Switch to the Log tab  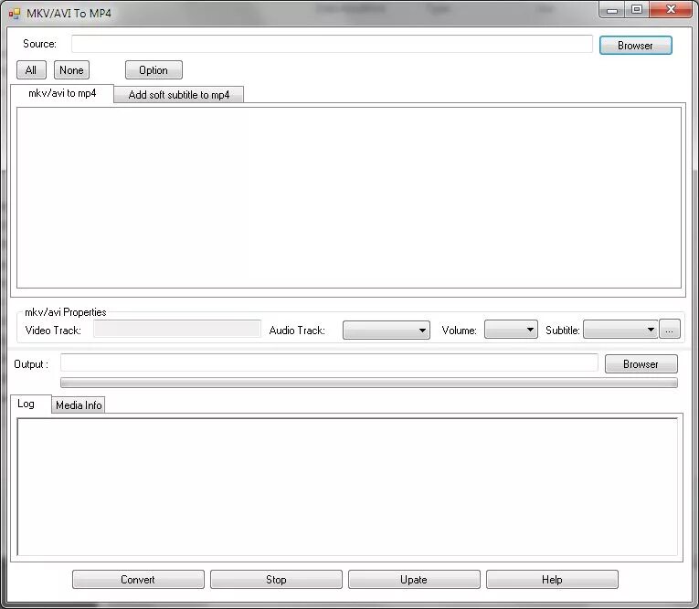(x=31, y=404)
